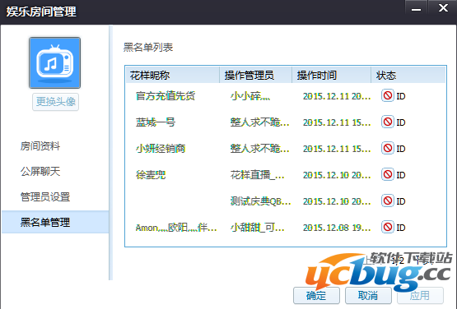Sort by the 花样昵称 column header
The width and height of the screenshot is (457, 309).
coord(172,76)
